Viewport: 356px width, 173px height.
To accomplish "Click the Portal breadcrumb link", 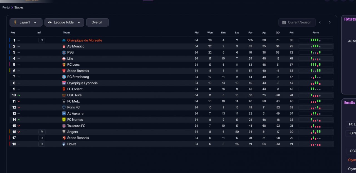I will coord(6,7).
